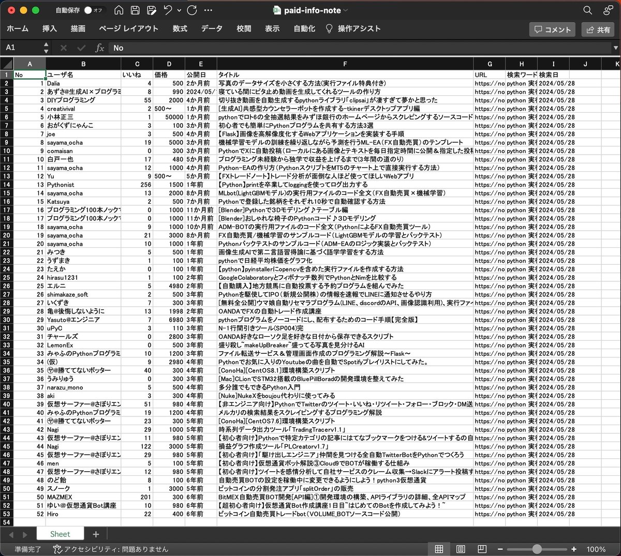The width and height of the screenshot is (621, 556).
Task: Click the Dalia user cell
Action: [x=83, y=83]
